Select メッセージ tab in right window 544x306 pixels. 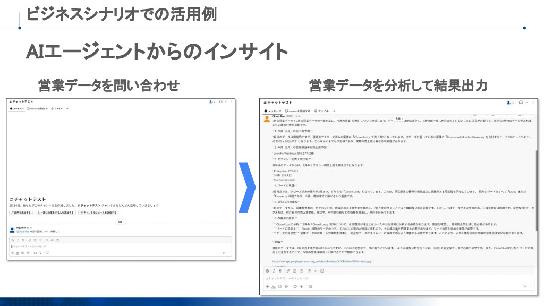(273, 111)
